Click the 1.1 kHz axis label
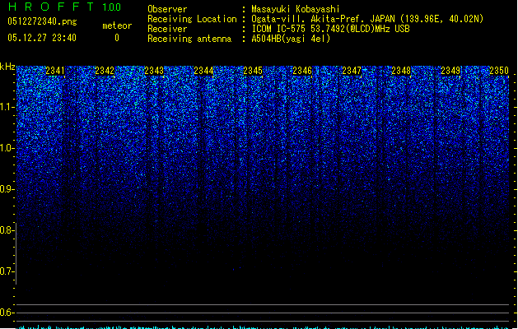Image resolution: width=518 pixels, height=329 pixels. 7,107
